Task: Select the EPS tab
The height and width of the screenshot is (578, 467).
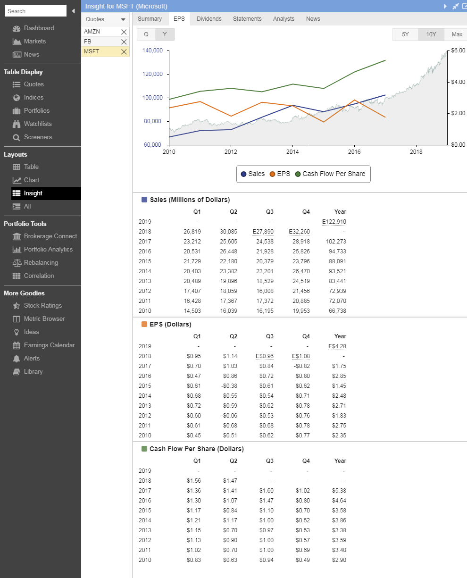Action: point(179,19)
